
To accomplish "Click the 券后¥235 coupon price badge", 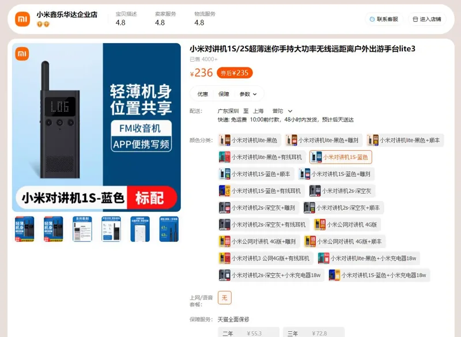I will coord(235,73).
